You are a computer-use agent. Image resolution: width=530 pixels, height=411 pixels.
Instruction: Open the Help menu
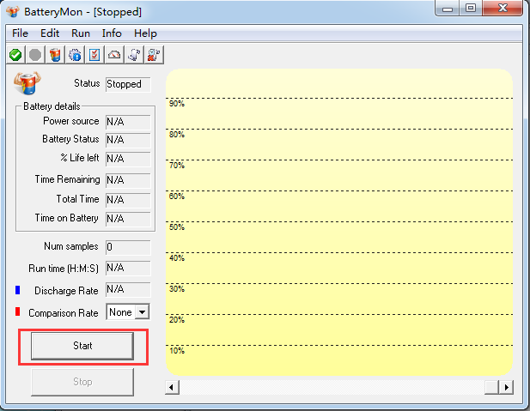coord(145,33)
